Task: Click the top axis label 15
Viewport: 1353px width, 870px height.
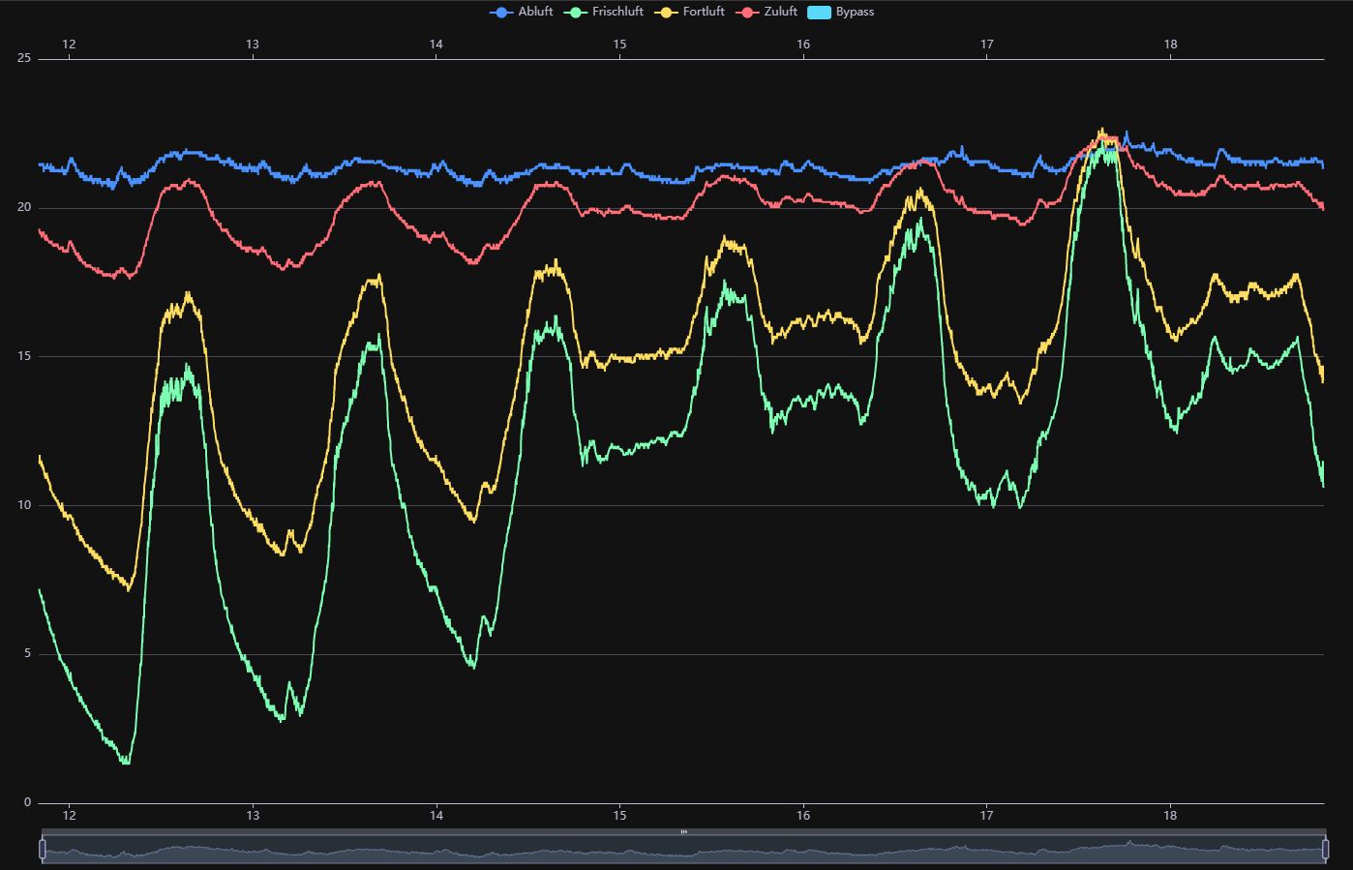Action: [x=620, y=45]
